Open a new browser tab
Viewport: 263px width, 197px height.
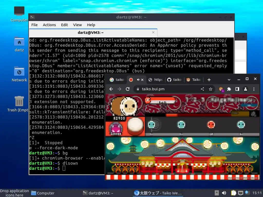pos(209,80)
